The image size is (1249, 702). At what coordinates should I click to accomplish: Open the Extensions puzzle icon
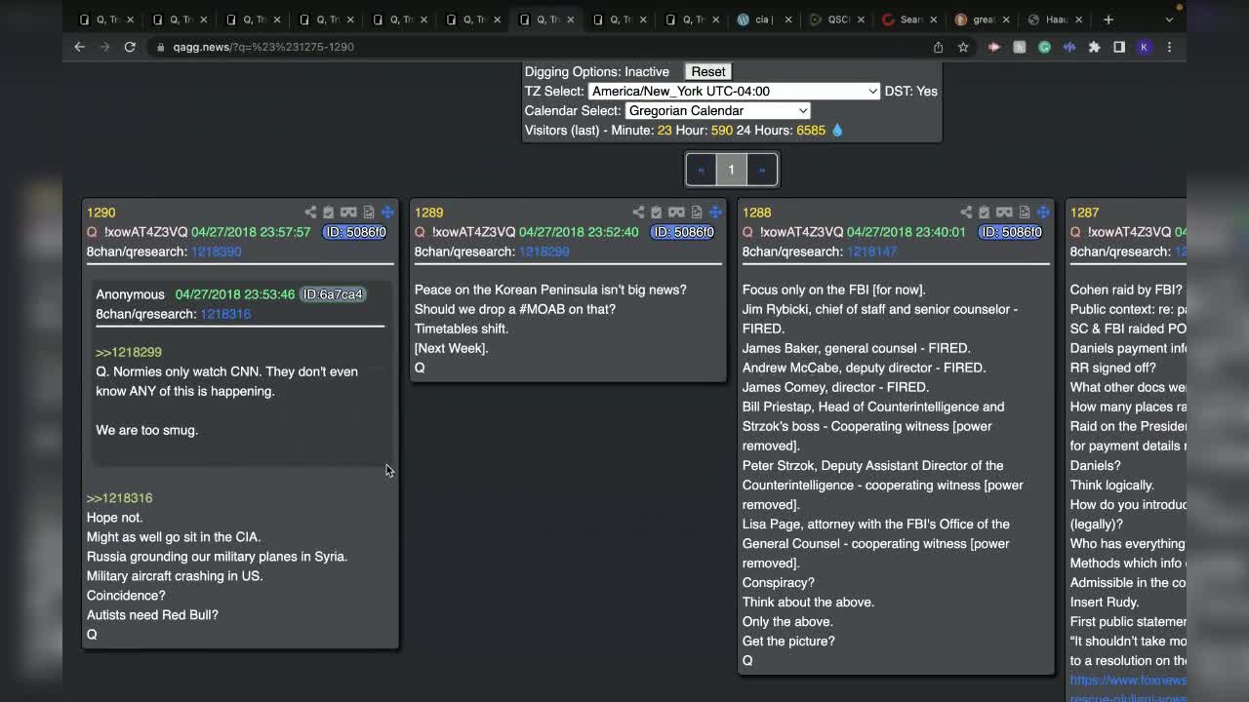click(x=1094, y=47)
